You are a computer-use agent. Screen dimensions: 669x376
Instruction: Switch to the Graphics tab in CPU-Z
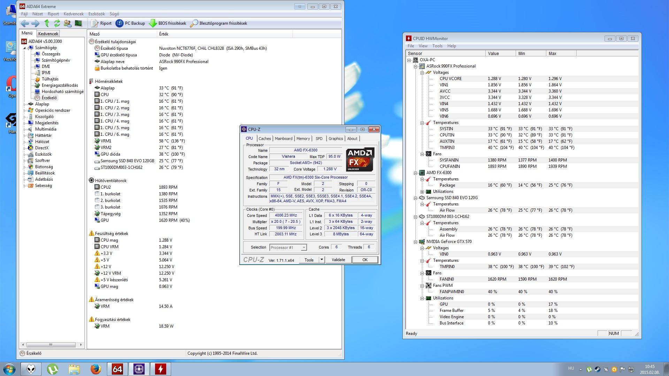click(336, 139)
